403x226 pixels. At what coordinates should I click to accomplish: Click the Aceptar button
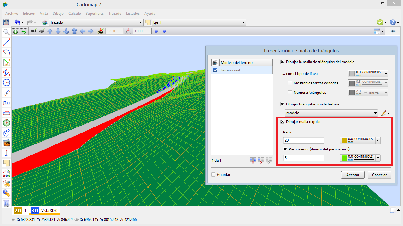(353, 175)
